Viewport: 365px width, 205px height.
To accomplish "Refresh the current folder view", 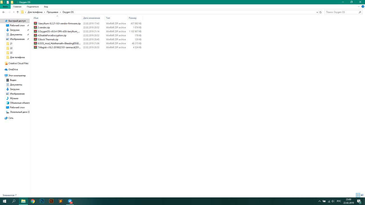I will point(321,12).
